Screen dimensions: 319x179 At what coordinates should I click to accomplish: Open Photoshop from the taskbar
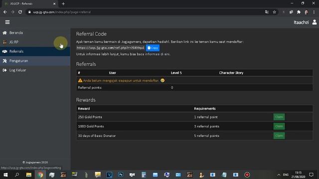[121, 175]
